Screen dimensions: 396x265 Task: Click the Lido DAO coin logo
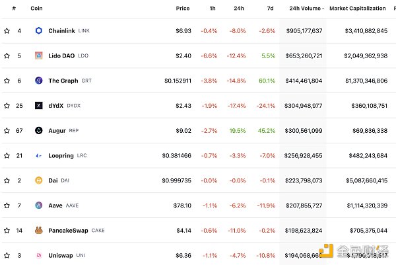[x=39, y=56]
